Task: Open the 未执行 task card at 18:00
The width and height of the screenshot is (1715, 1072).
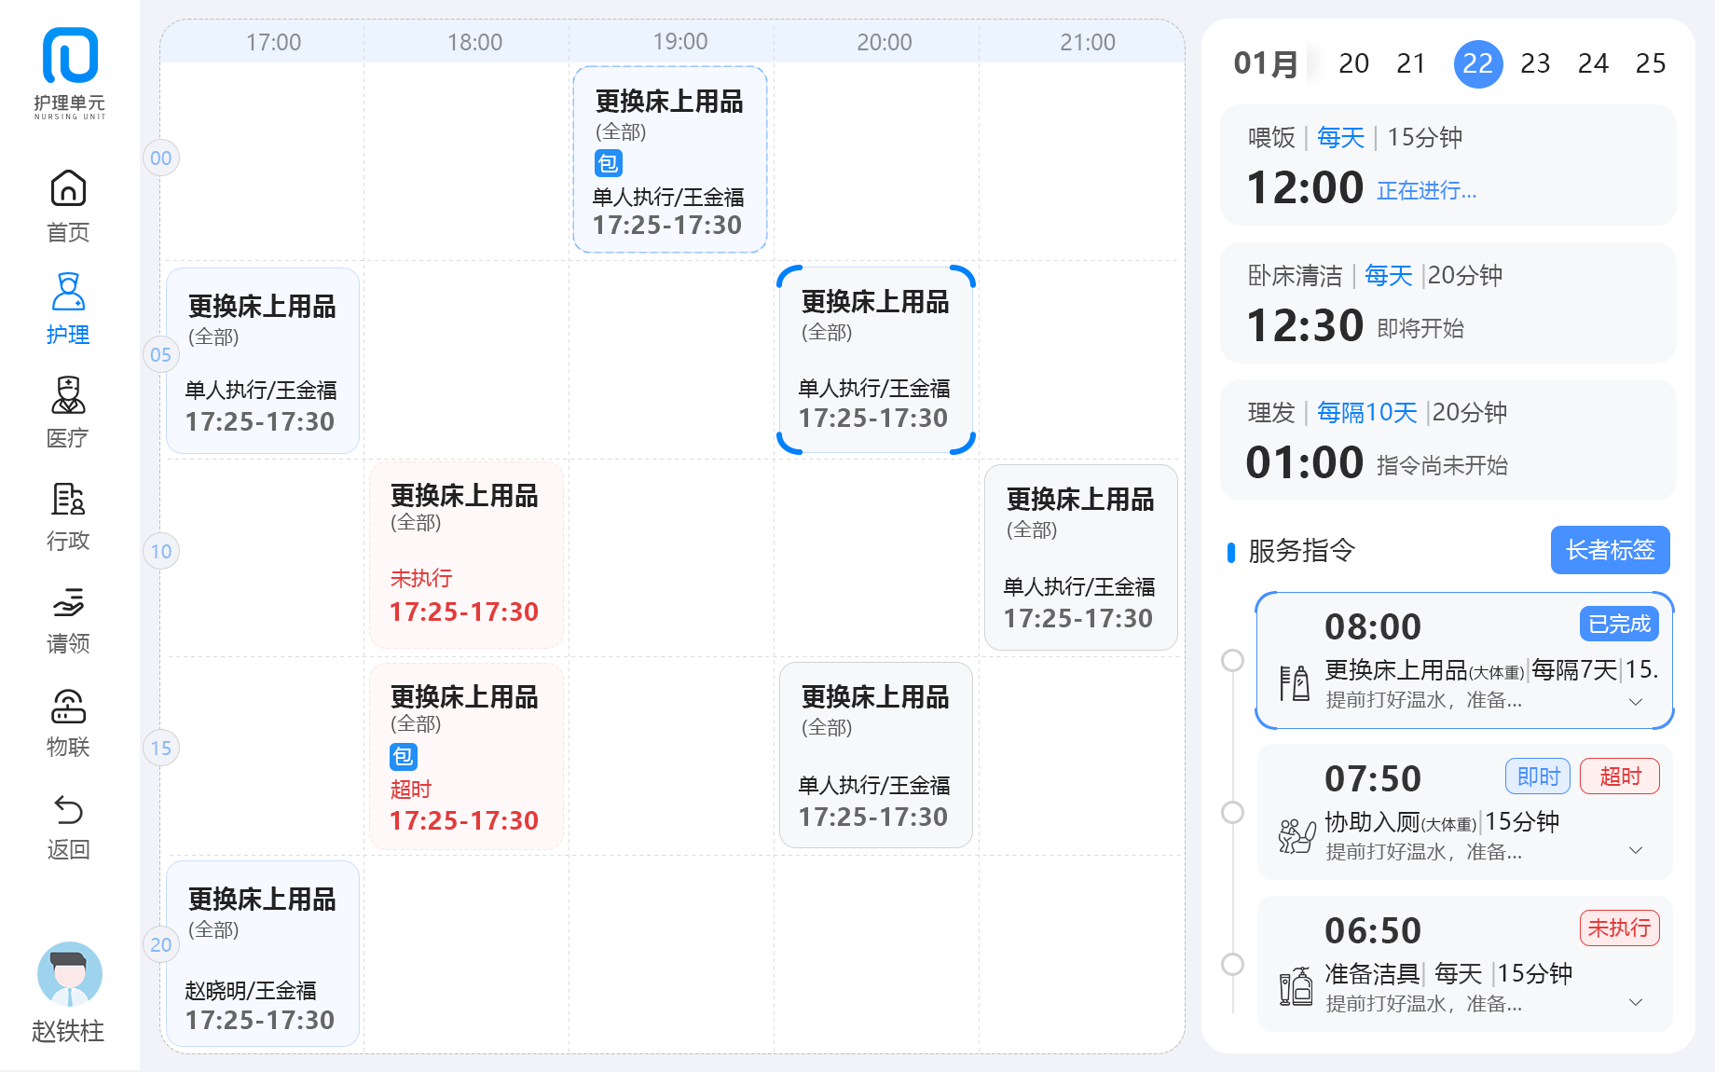Action: pos(466,555)
